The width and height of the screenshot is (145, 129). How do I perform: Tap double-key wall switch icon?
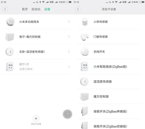point(85,126)
